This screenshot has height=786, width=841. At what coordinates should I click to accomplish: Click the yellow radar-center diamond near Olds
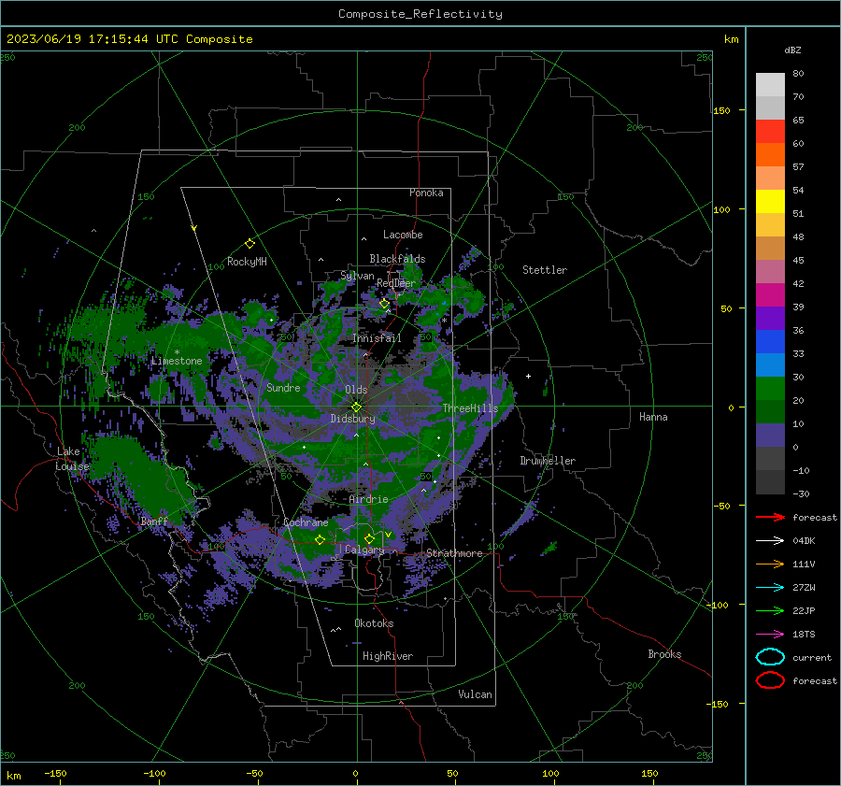coord(356,407)
